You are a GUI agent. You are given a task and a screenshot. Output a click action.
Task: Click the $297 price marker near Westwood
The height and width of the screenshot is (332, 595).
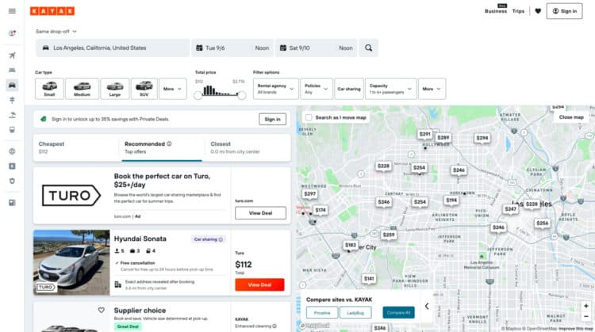pyautogui.click(x=310, y=193)
